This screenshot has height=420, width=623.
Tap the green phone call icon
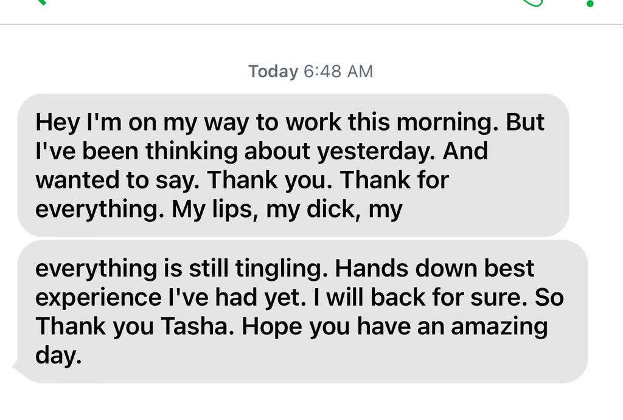click(x=532, y=3)
